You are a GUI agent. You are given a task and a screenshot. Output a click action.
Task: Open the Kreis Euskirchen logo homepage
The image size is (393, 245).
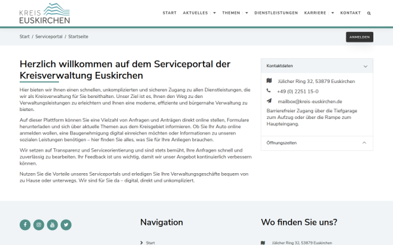(x=45, y=13)
